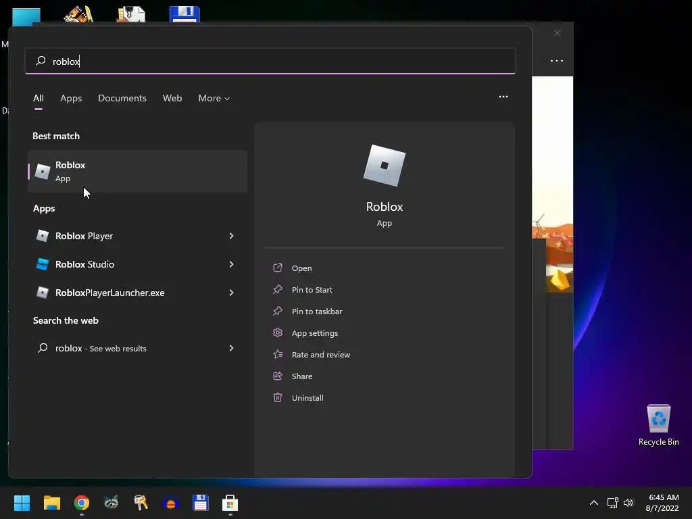Click the Rate and review star icon
Image resolution: width=692 pixels, height=519 pixels.
278,354
